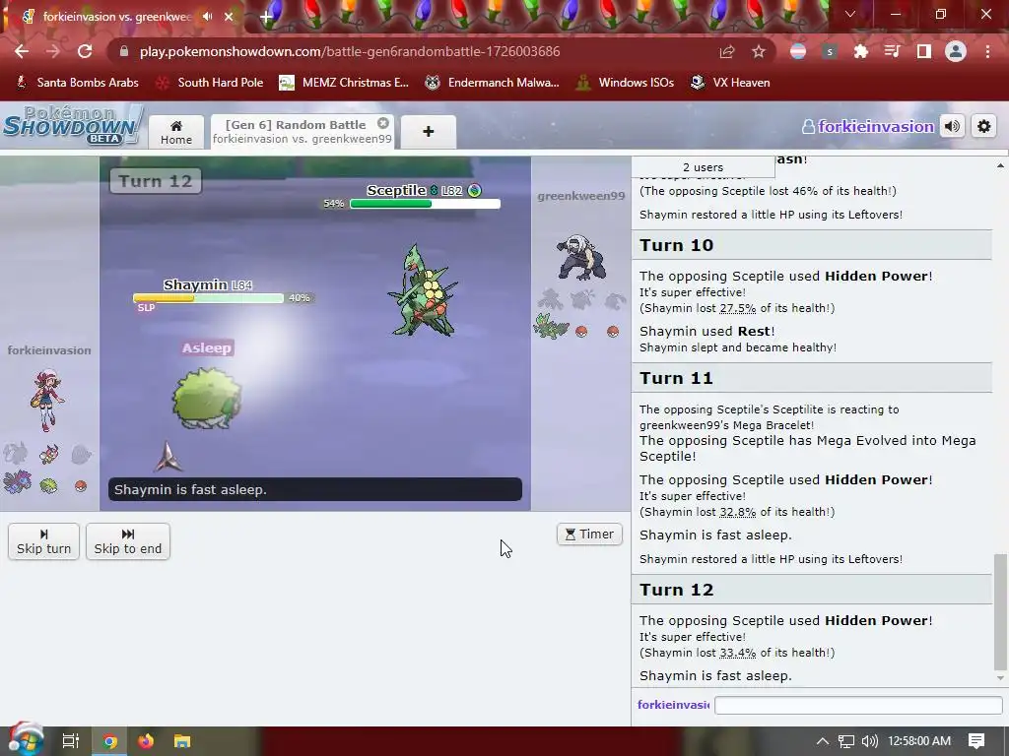Click the Mega Sceptile sprite on the field
The width and height of the screenshot is (1009, 756).
(423, 290)
